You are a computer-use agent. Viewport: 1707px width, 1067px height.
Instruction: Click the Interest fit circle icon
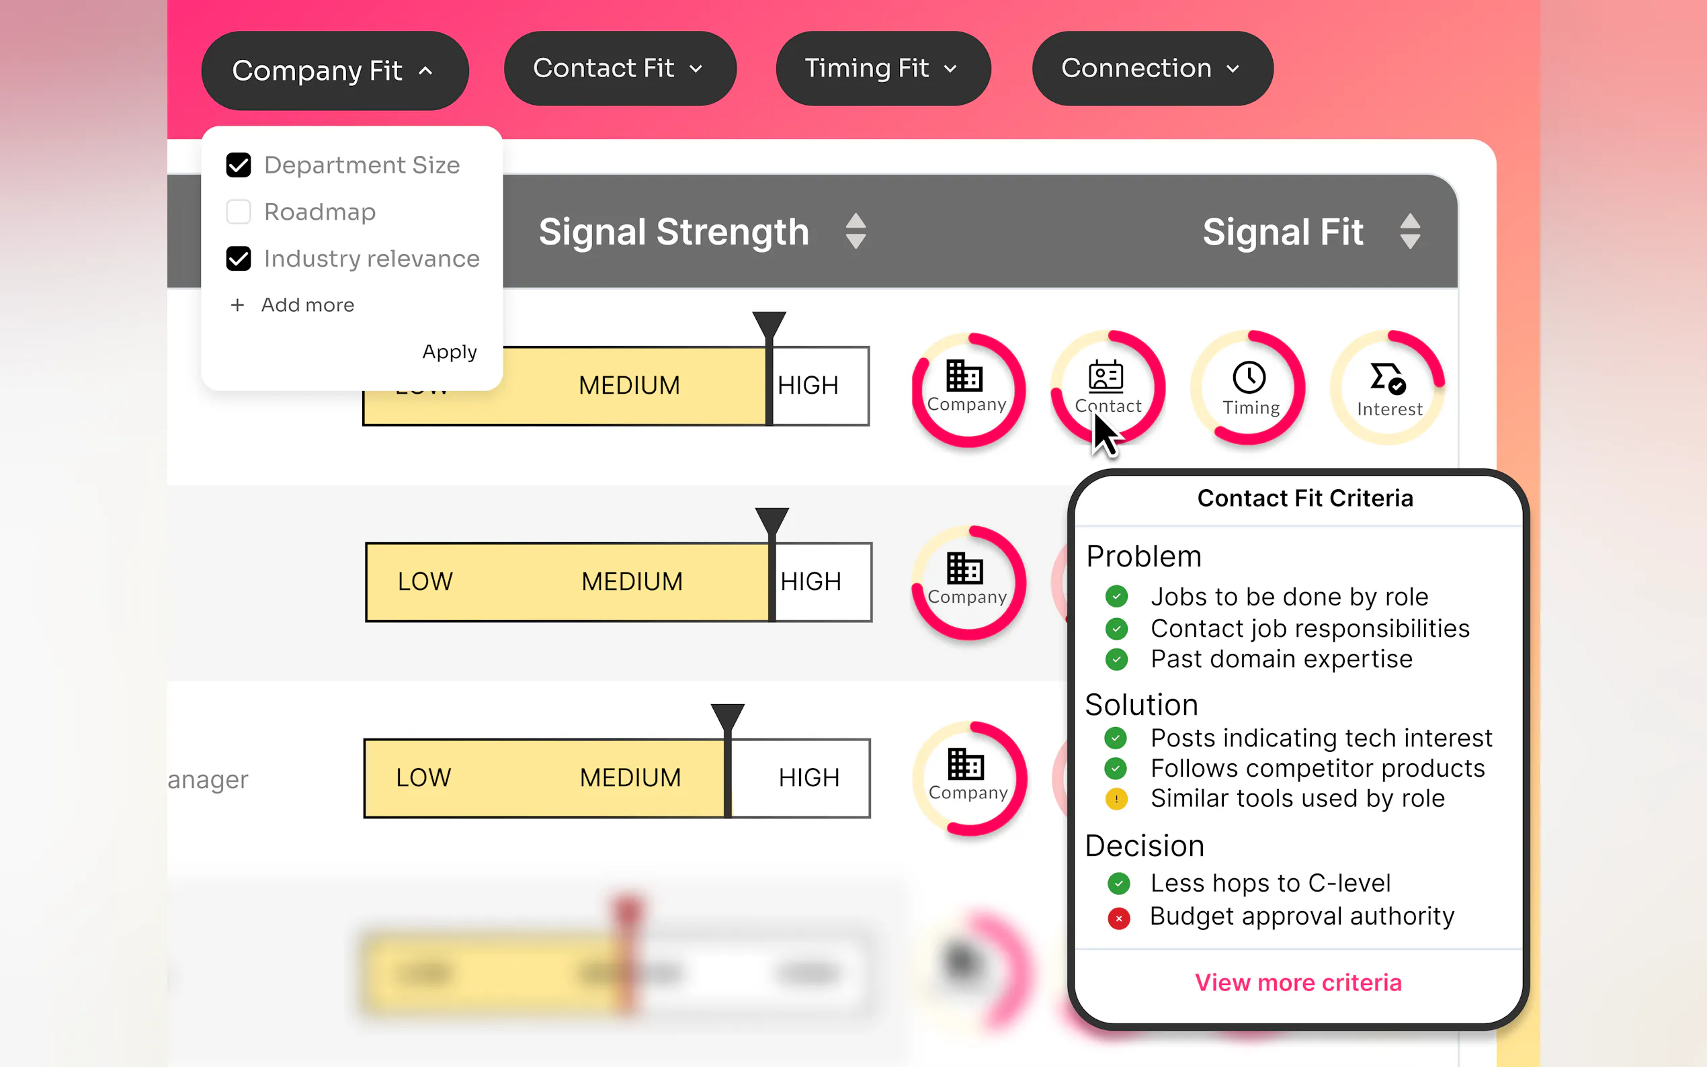pyautogui.click(x=1387, y=388)
